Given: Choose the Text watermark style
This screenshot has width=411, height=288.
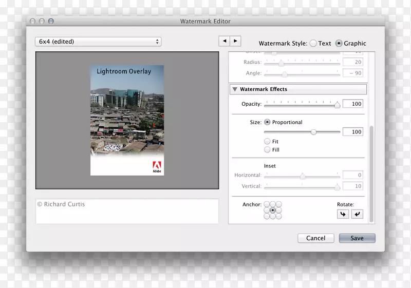Looking at the screenshot, I should [x=312, y=44].
